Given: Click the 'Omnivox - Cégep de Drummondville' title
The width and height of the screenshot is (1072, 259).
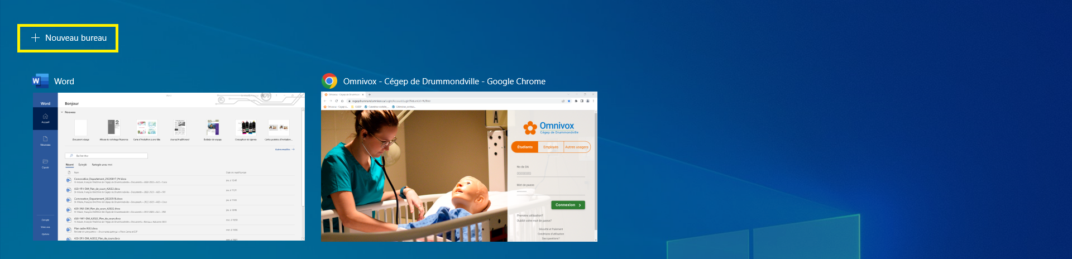Looking at the screenshot, I should [444, 81].
